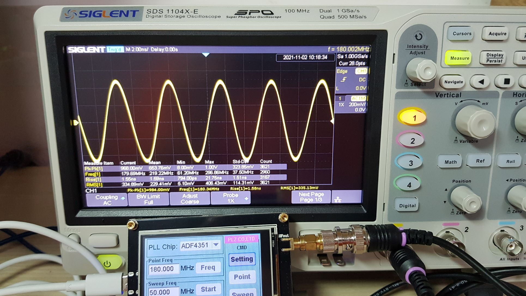Screen dimensions: 526x296
Task: Tap the timebase M 2.00ns reading
Action: [137, 50]
